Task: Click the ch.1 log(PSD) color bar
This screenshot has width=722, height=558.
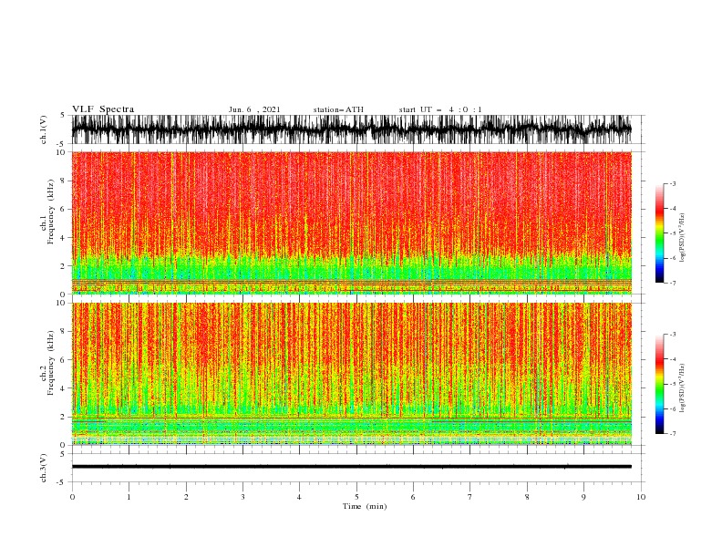Action: click(659, 233)
